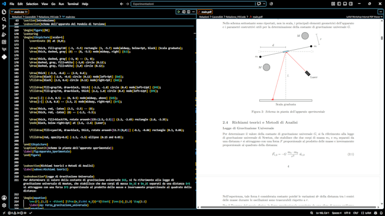Click the PDF viewer vertical scrollbar
The height and width of the screenshot is (216, 385).
[x=382, y=38]
